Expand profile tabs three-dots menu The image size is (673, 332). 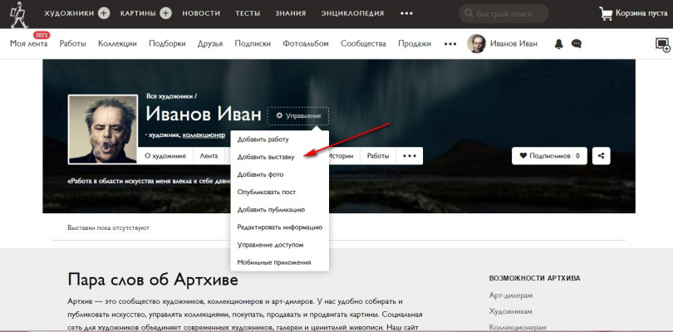pos(410,155)
